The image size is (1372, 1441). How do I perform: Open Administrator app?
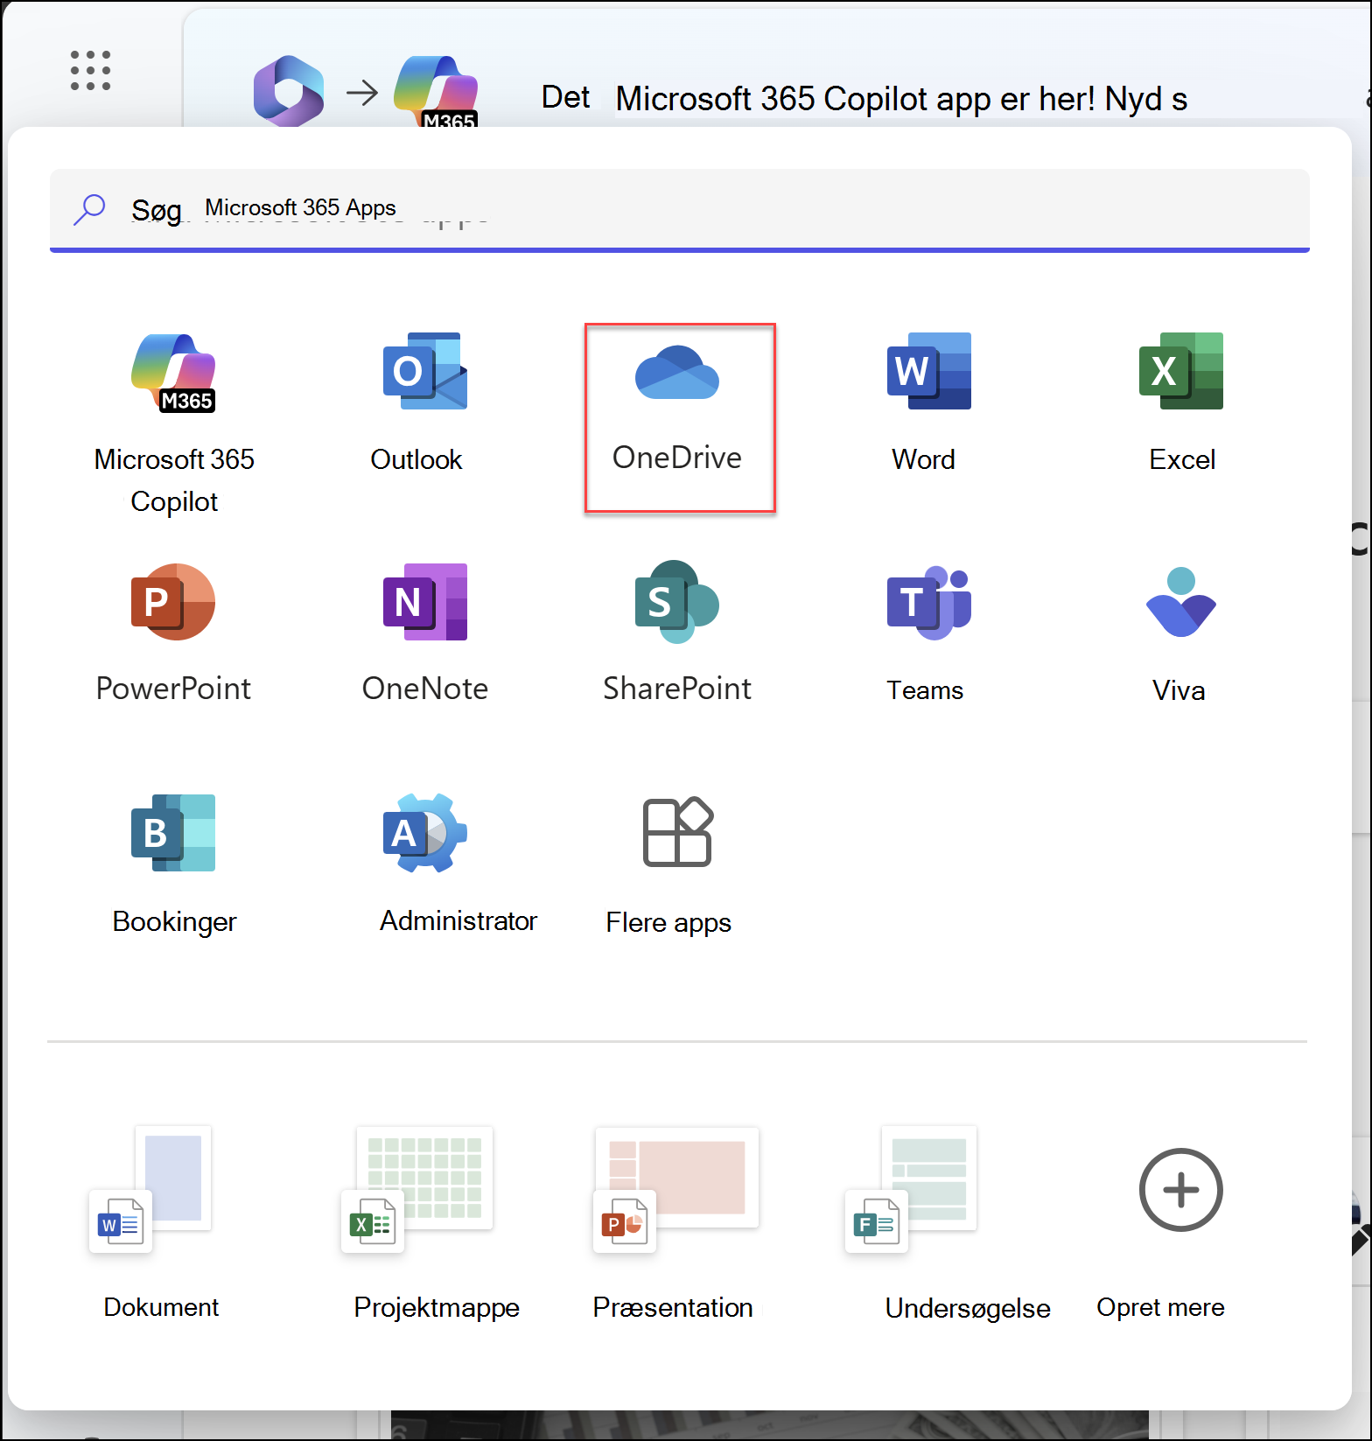(458, 864)
